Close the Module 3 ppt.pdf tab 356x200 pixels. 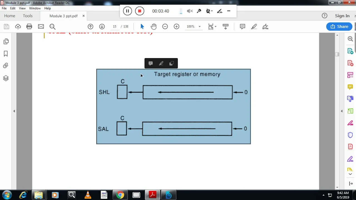[83, 16]
